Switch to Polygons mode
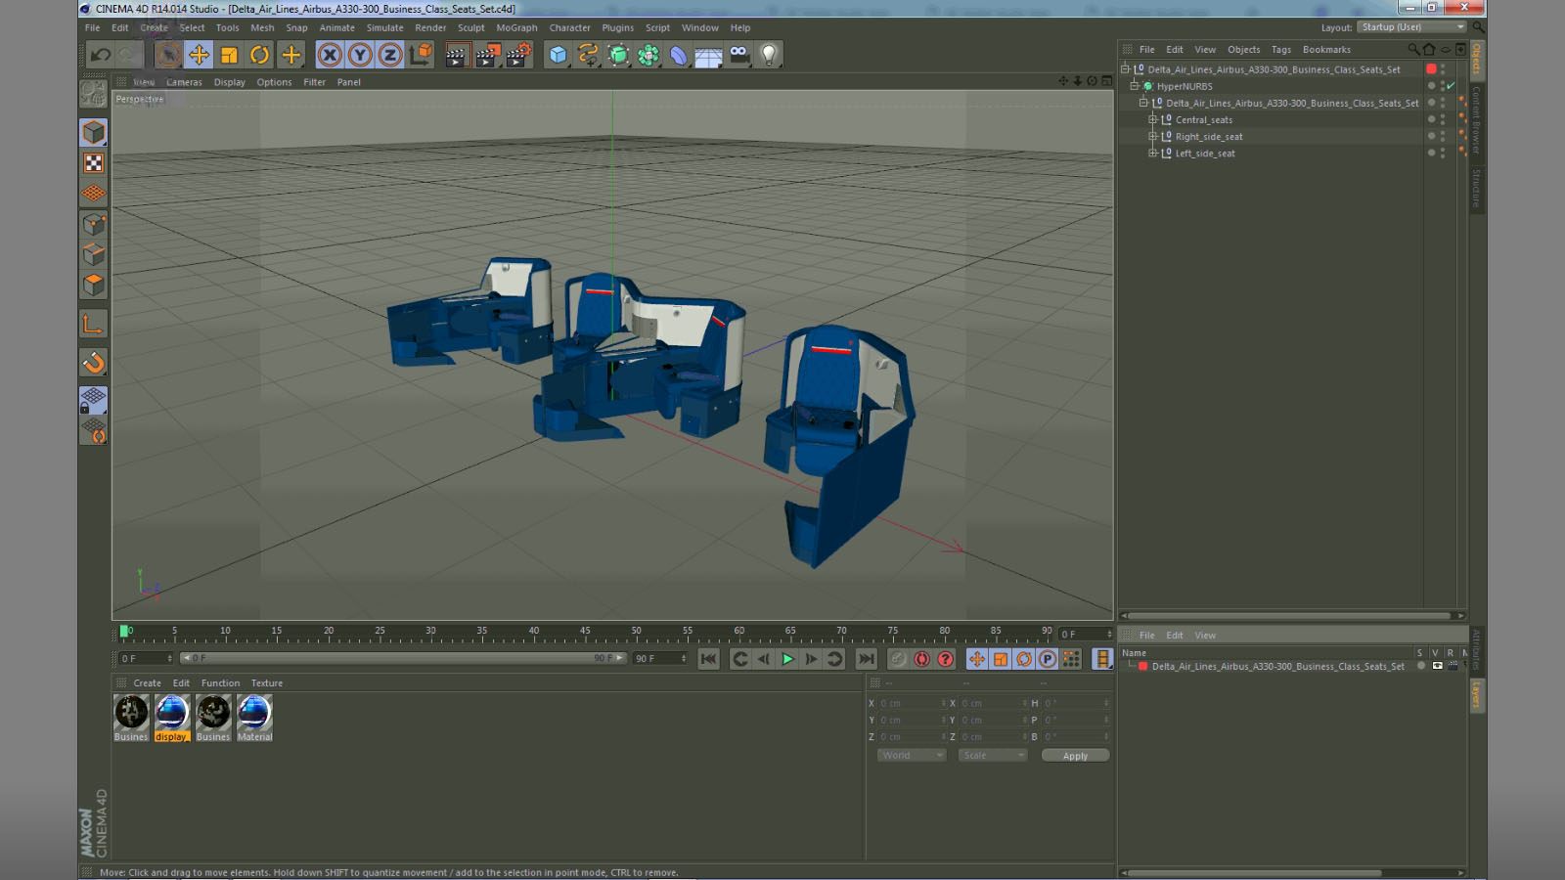 [x=94, y=285]
